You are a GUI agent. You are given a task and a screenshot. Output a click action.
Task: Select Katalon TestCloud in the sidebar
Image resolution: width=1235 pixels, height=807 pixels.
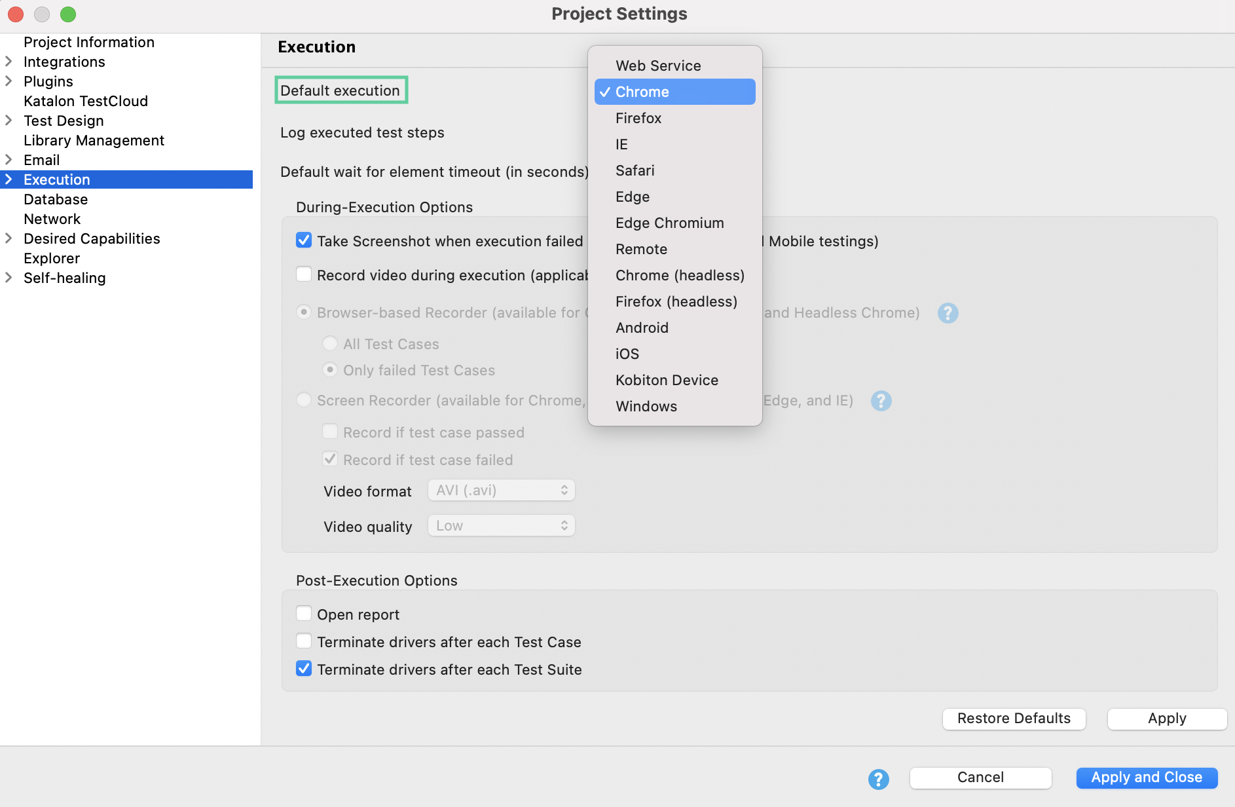86,101
